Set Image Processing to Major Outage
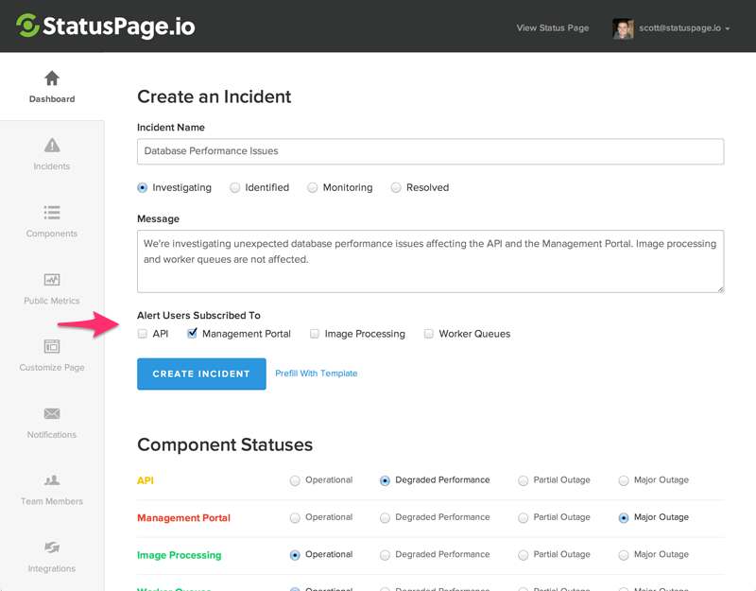 [624, 555]
